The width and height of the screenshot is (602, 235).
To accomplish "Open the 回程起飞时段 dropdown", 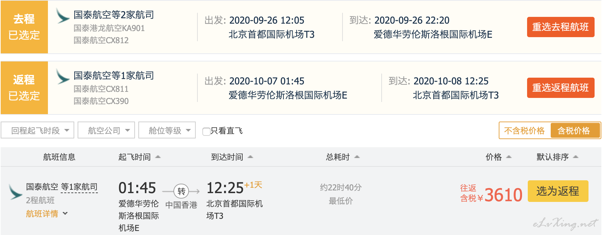I will [37, 130].
